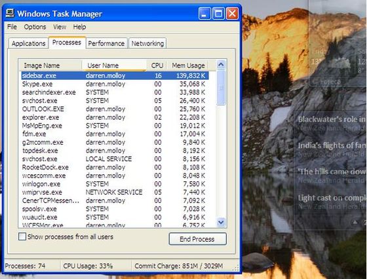The height and width of the screenshot is (279, 367).
Task: Select the topdesk.exe process
Action: tap(115, 151)
